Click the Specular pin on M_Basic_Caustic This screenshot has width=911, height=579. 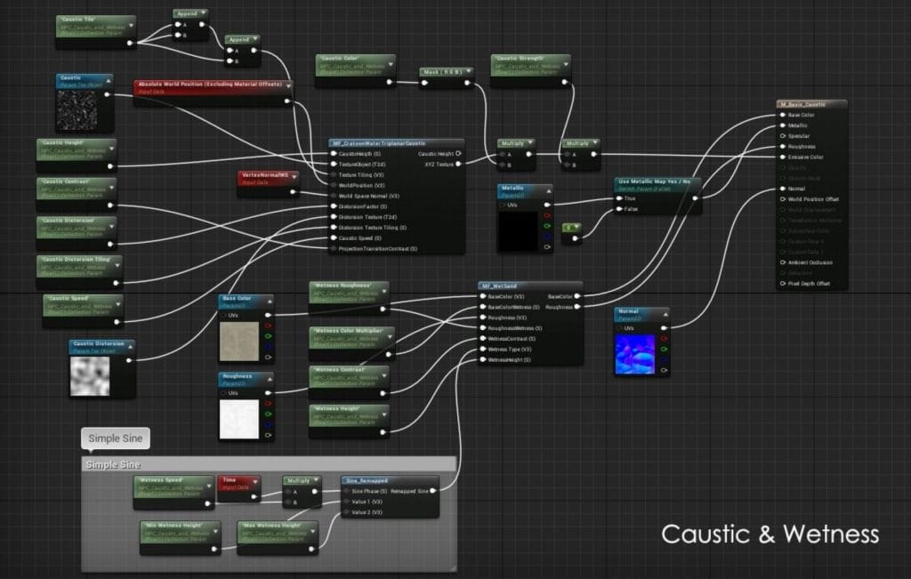click(783, 136)
